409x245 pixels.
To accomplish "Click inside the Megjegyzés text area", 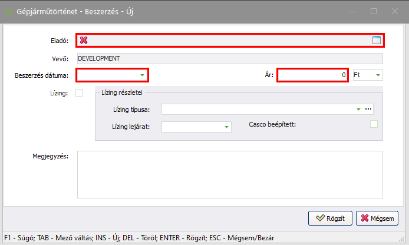I will 230,174.
